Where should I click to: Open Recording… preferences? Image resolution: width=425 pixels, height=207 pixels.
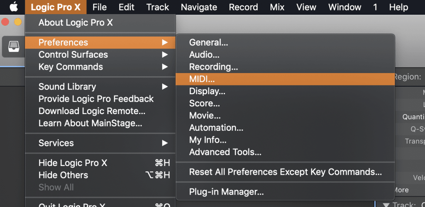point(285,67)
